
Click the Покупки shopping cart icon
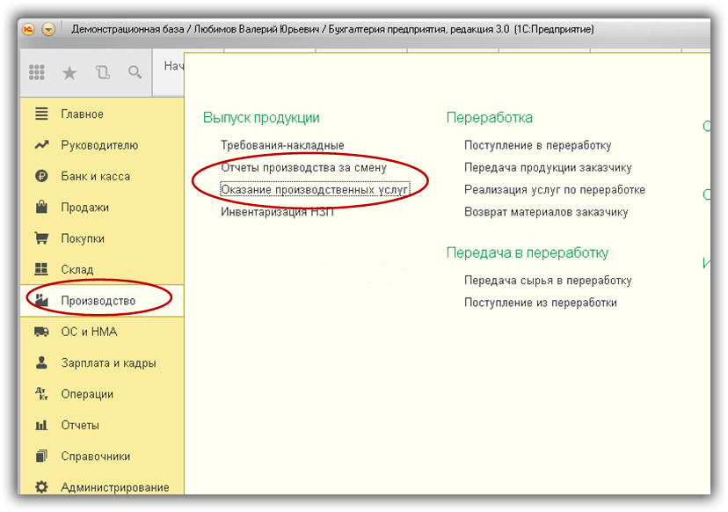(x=40, y=238)
